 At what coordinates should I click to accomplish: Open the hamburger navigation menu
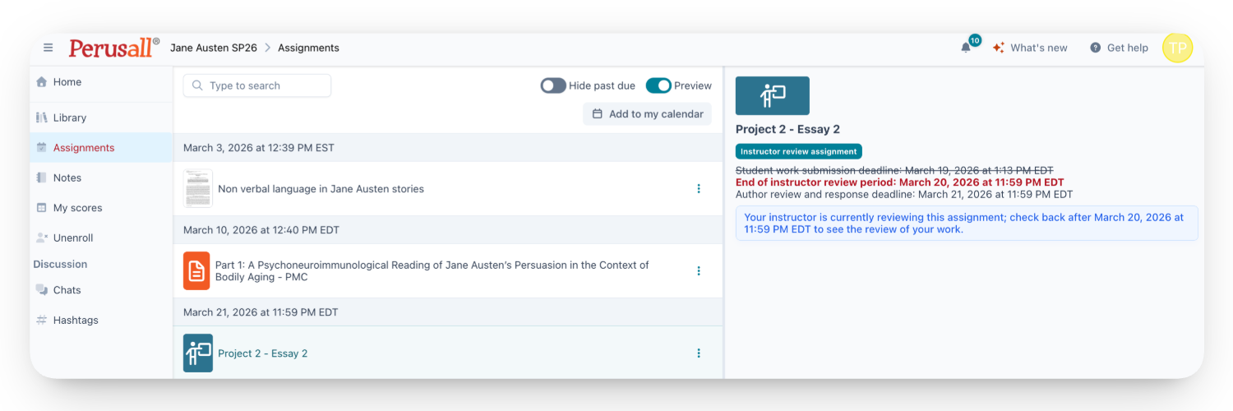pos(48,48)
